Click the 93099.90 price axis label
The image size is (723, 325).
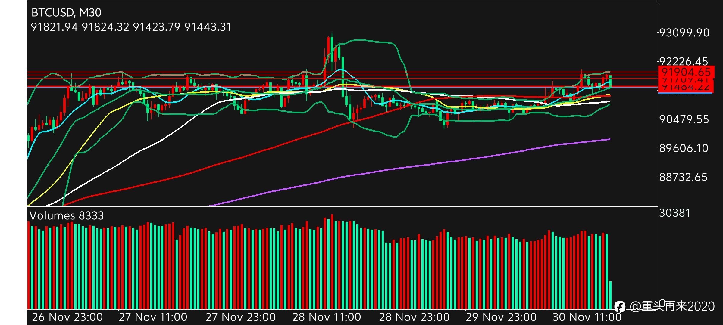684,32
